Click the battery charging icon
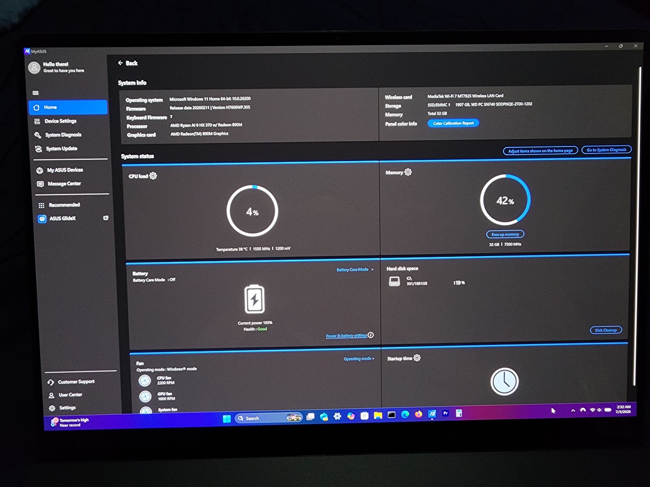This screenshot has height=487, width=650. pos(255,299)
